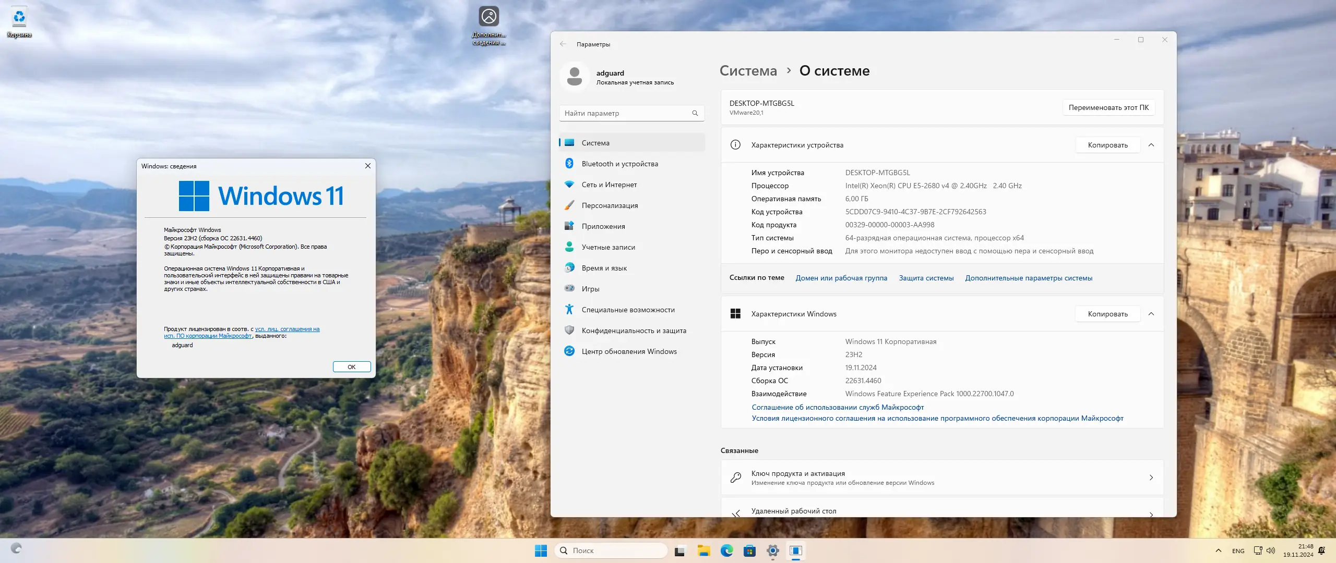Show hidden system tray icons
The image size is (1336, 563).
point(1218,550)
